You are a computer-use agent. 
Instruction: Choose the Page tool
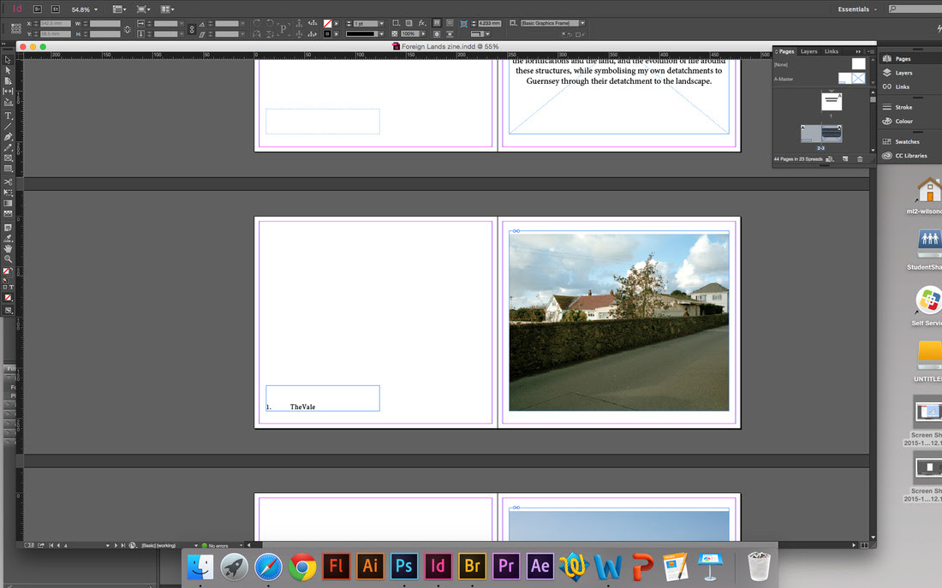pos(8,80)
